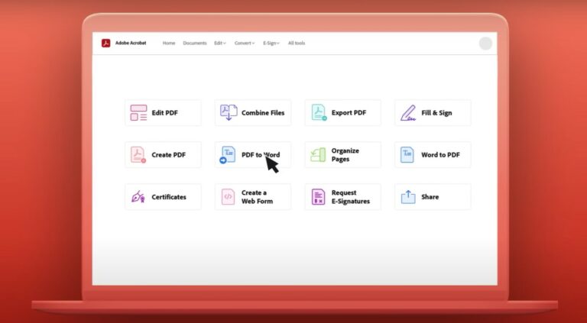Click the Combine Files icon

pos(229,113)
